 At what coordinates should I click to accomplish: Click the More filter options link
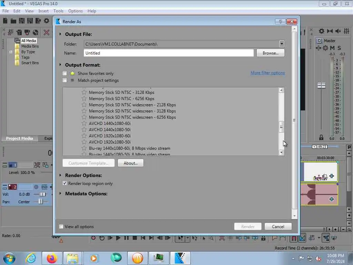pyautogui.click(x=268, y=73)
